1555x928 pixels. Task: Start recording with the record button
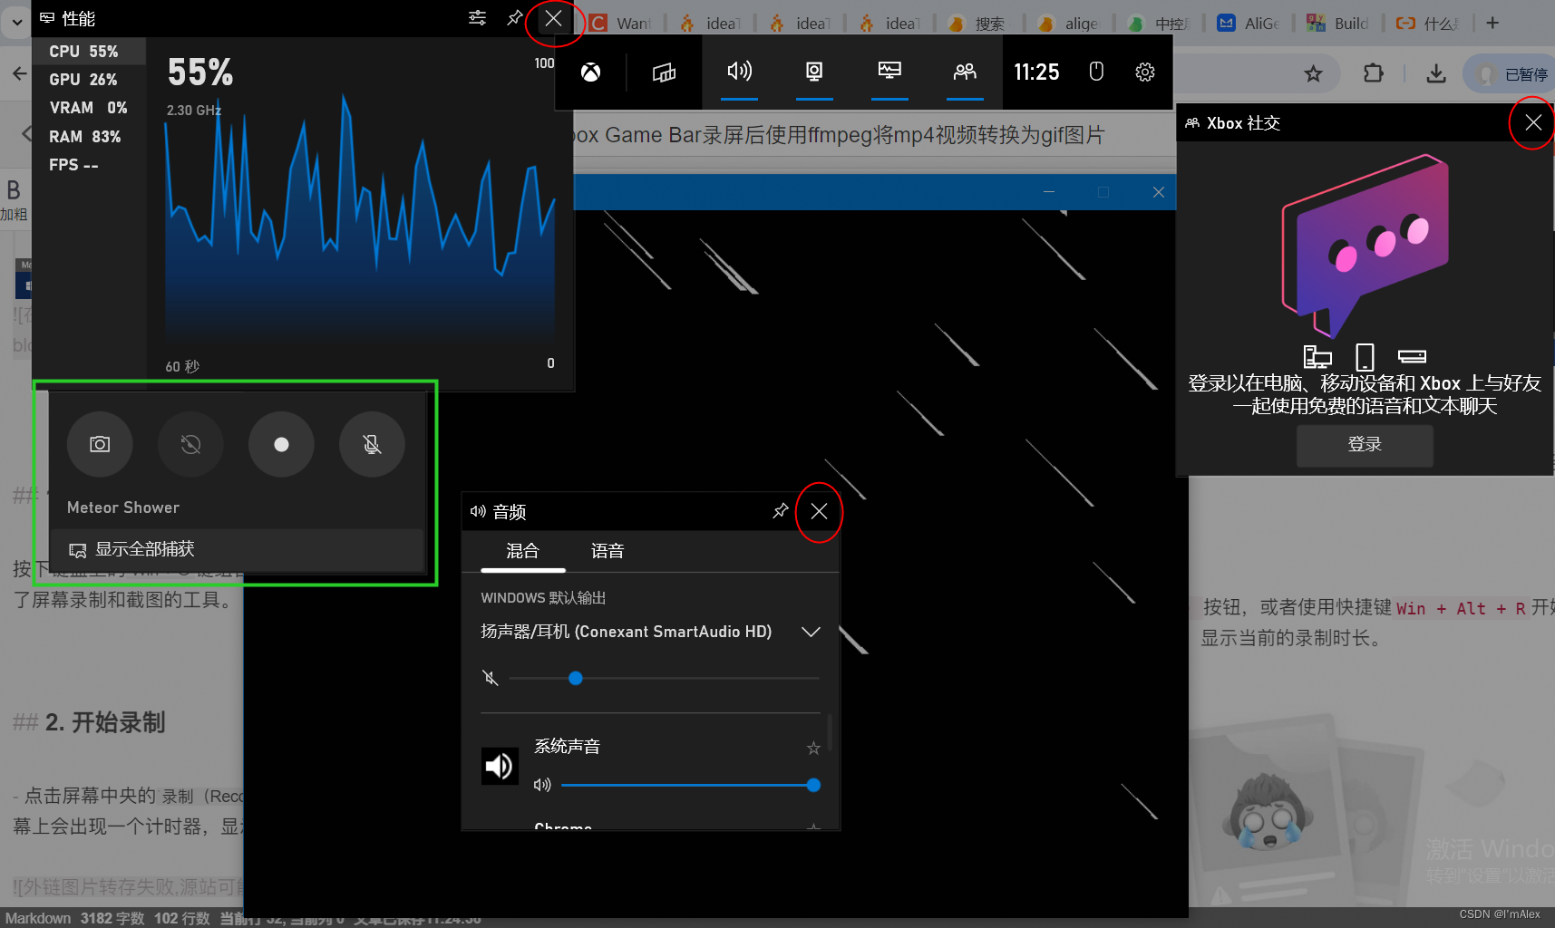(x=281, y=444)
